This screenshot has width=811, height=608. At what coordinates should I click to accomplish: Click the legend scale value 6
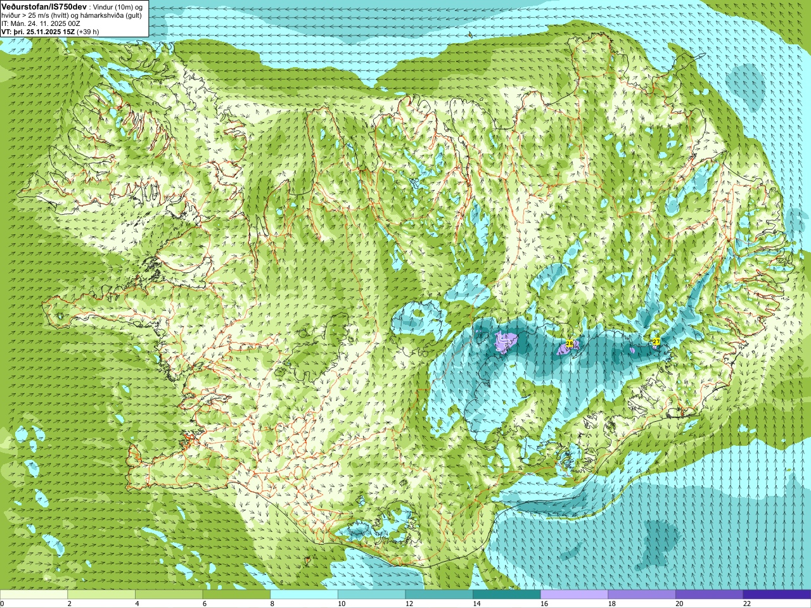click(205, 604)
